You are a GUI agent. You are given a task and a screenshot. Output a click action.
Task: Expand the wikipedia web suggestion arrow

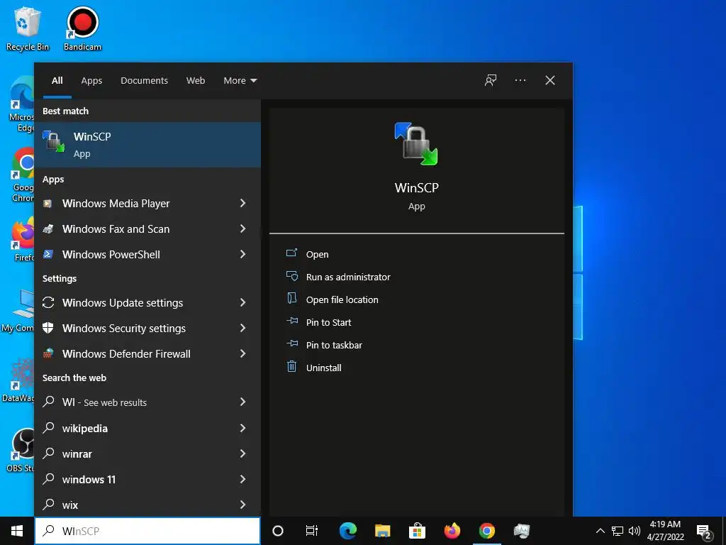[x=242, y=428]
